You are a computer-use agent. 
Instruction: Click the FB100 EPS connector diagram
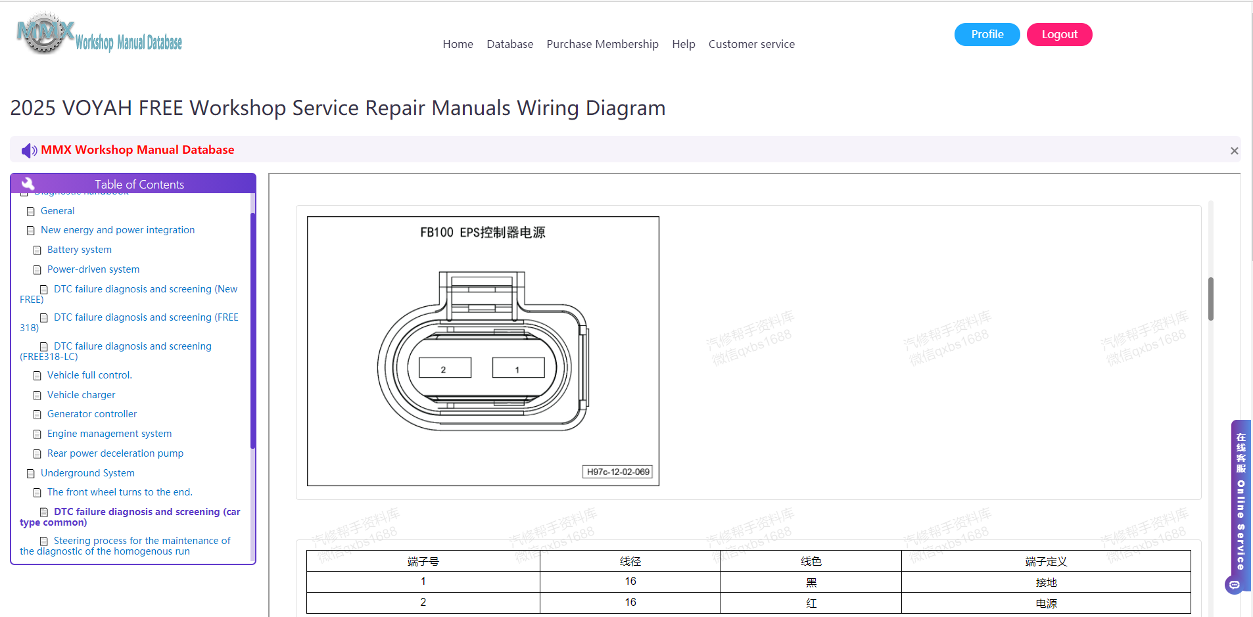(483, 352)
